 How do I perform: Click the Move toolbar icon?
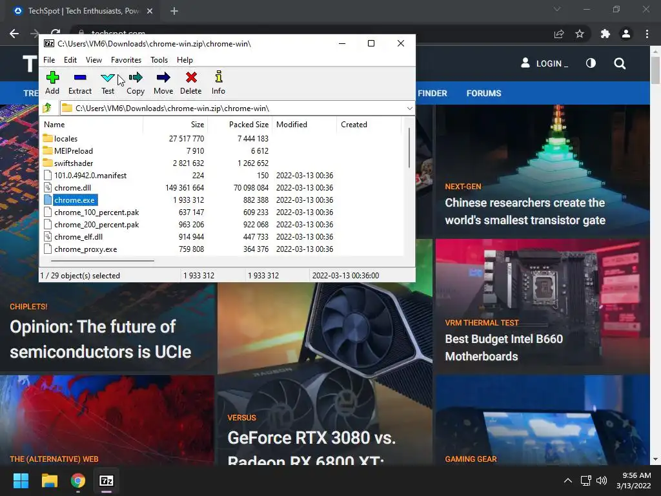point(163,83)
